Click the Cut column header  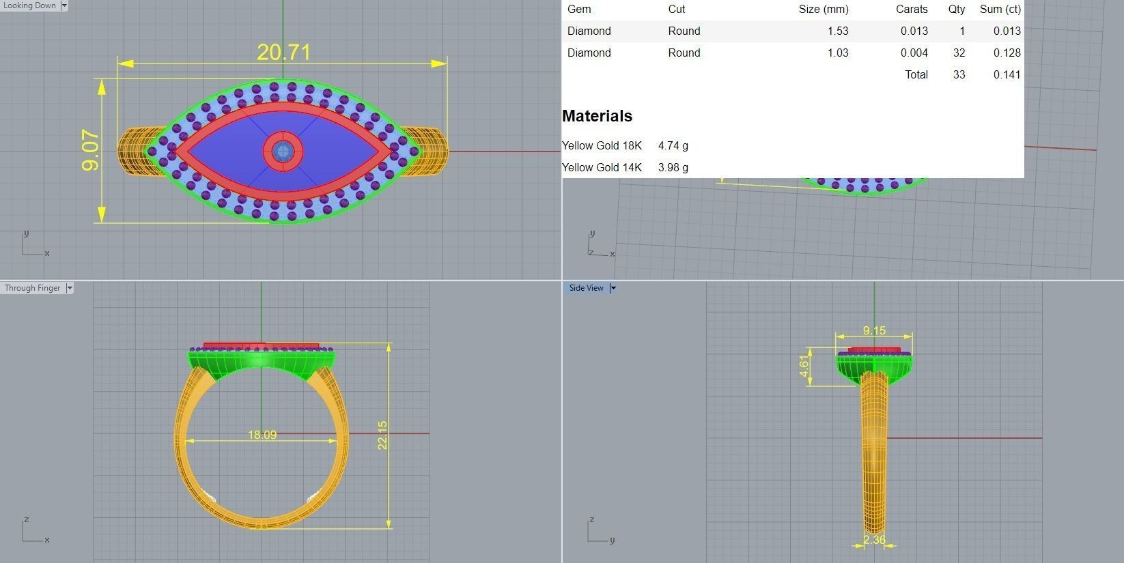point(677,9)
